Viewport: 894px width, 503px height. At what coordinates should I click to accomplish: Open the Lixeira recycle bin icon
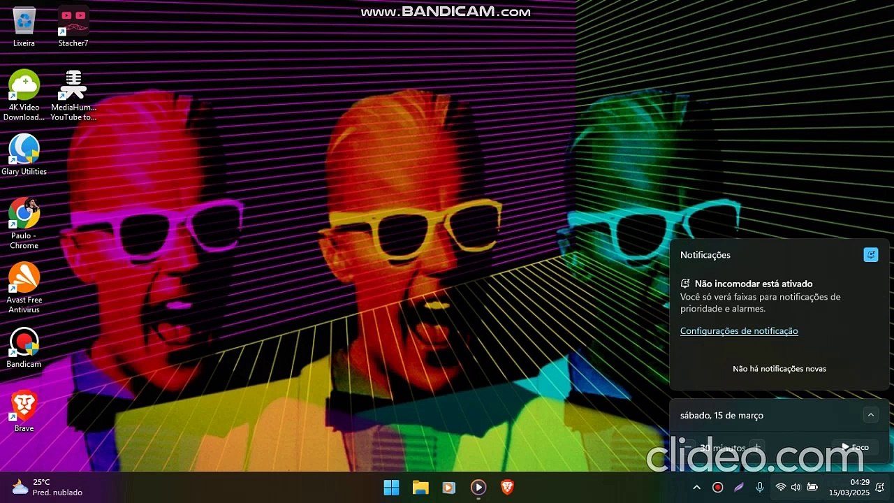click(x=24, y=27)
